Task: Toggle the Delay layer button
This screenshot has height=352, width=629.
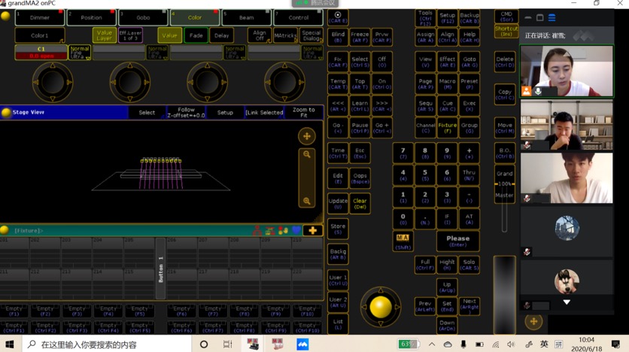Action: click(221, 35)
